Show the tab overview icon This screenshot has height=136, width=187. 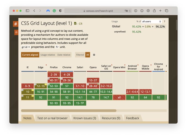pos(166,11)
